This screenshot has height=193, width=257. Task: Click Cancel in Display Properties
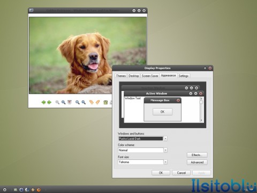click(181, 173)
